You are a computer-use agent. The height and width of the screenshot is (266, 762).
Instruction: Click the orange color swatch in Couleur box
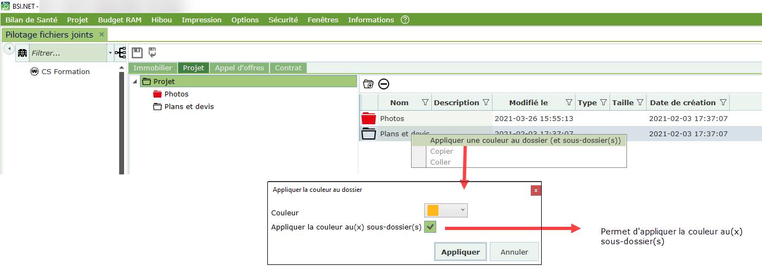433,210
